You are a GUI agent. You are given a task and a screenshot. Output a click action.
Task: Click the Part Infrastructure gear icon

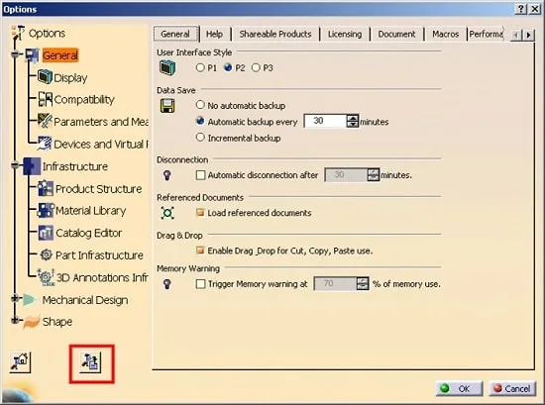pyautogui.click(x=46, y=254)
